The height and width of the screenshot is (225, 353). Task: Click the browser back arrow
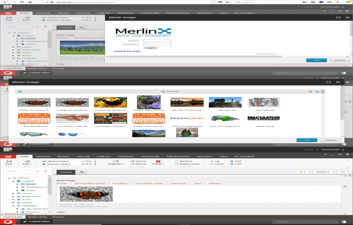click(x=6, y=2)
